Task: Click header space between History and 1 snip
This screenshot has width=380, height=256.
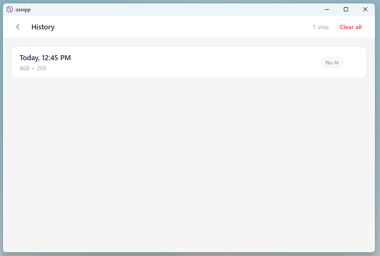Action: [181, 27]
